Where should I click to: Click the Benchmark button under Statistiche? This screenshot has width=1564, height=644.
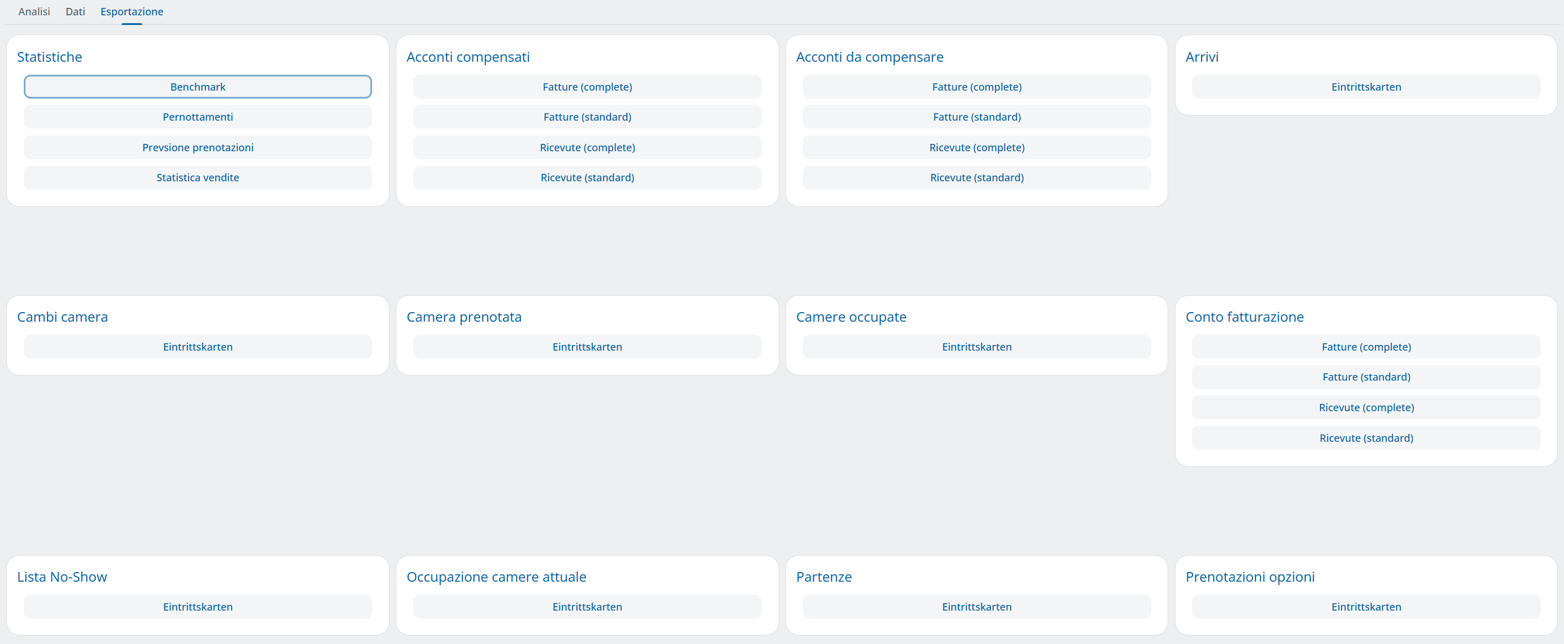point(198,87)
